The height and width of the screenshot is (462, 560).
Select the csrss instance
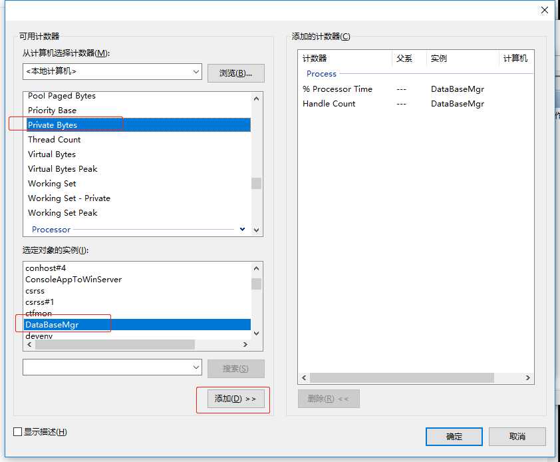coord(138,291)
